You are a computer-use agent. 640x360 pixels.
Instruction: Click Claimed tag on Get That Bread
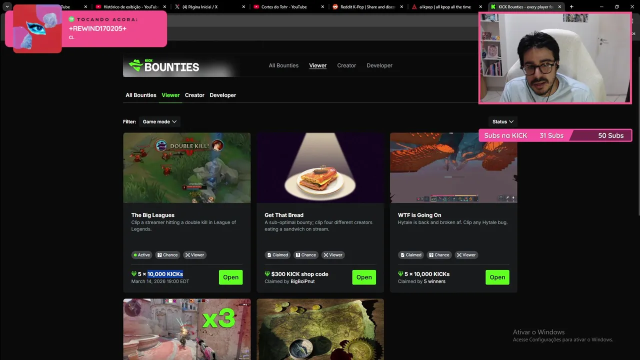(277, 255)
